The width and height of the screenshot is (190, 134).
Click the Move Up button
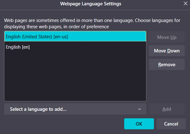(166, 38)
